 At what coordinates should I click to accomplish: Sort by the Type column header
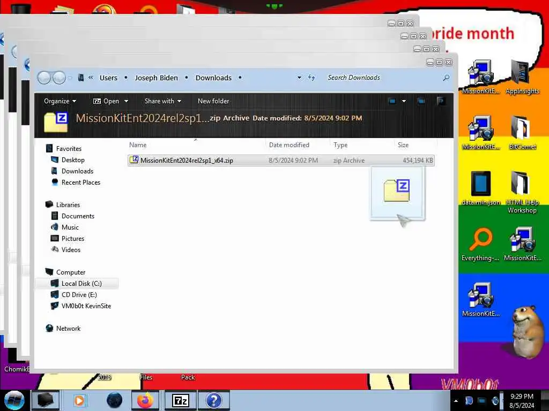point(340,144)
